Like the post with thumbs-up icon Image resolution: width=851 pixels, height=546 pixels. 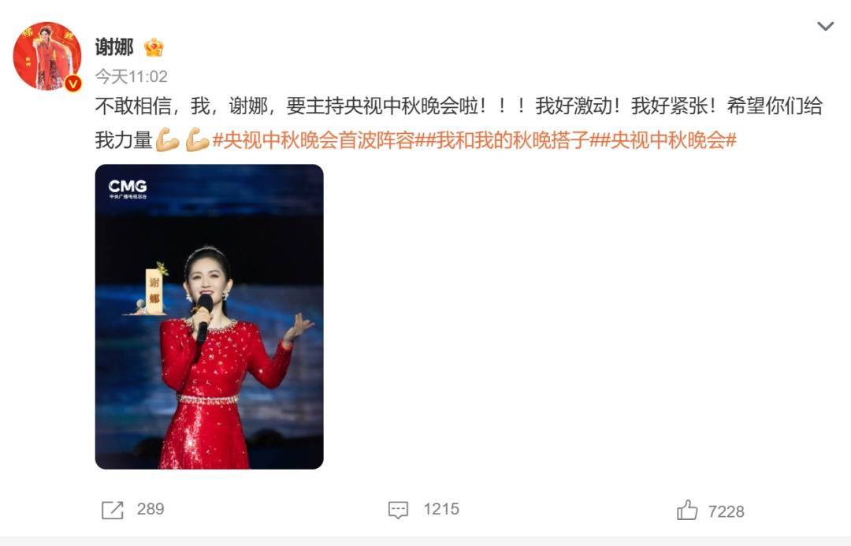pyautogui.click(x=686, y=511)
